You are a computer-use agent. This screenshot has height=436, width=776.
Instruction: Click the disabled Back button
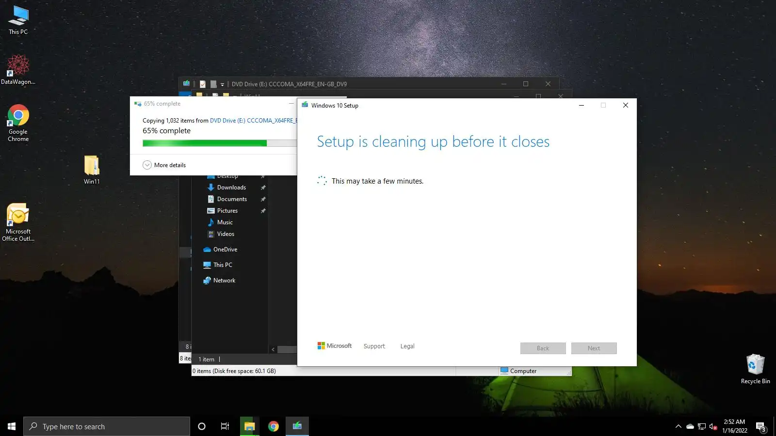(543, 348)
